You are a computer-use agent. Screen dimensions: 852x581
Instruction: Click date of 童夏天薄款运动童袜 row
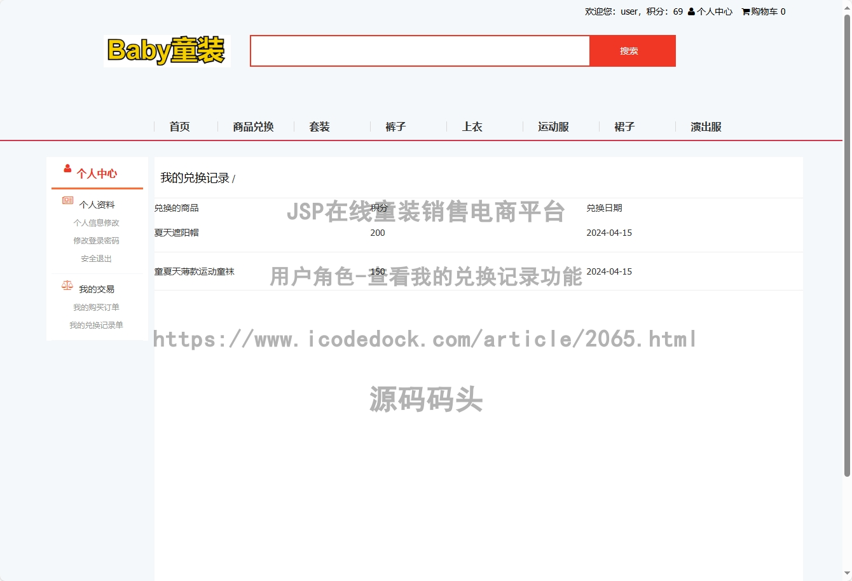click(x=609, y=271)
